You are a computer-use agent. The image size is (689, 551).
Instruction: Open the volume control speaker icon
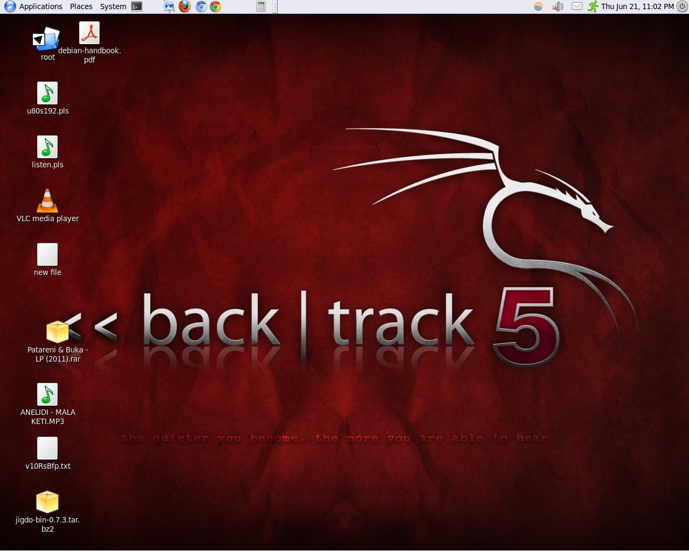coord(557,6)
